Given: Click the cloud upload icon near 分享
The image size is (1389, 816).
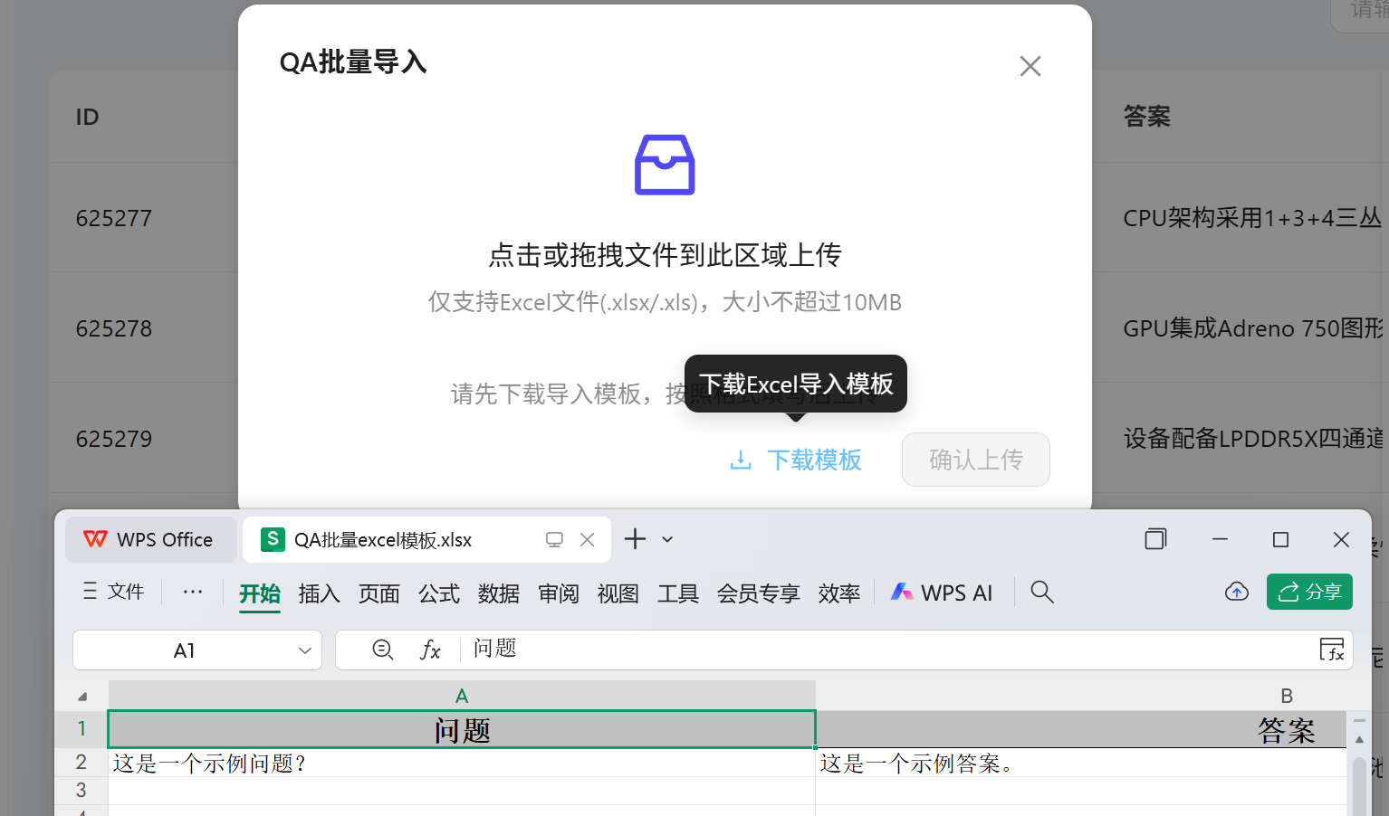Looking at the screenshot, I should [x=1236, y=592].
